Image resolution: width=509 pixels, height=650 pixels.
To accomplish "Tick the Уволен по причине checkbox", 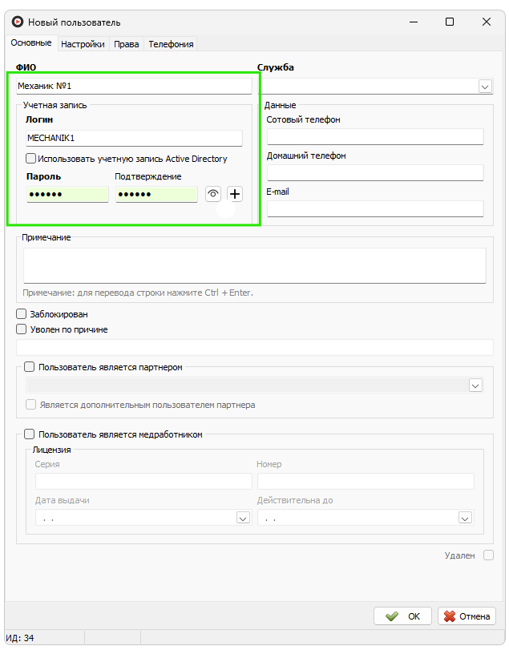I will (x=22, y=329).
